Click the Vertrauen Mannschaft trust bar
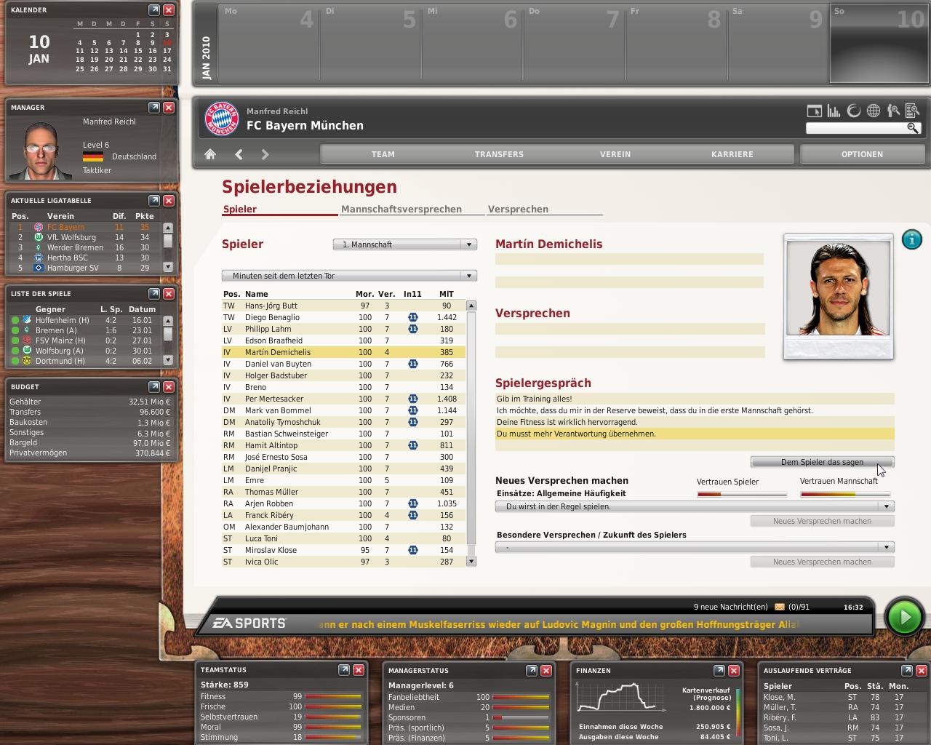931x745 pixels. point(845,494)
